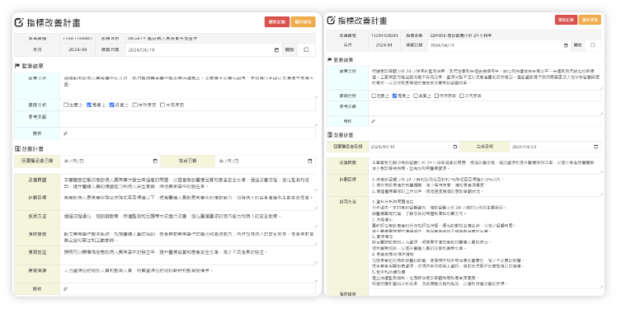Toggle the 關閉 checkbox in 2024-03 form
The image size is (617, 309).
[x=306, y=50]
